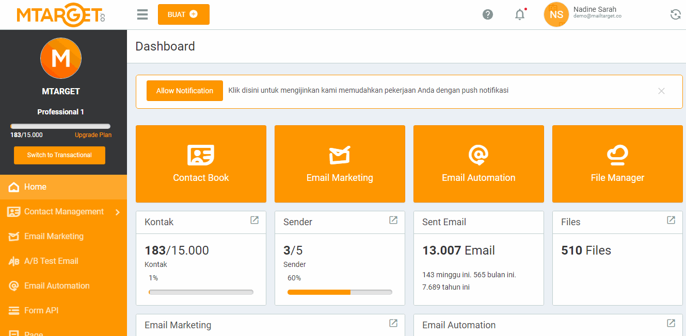Open Email Automation panel external link icon
The image size is (686, 336).
(671, 323)
